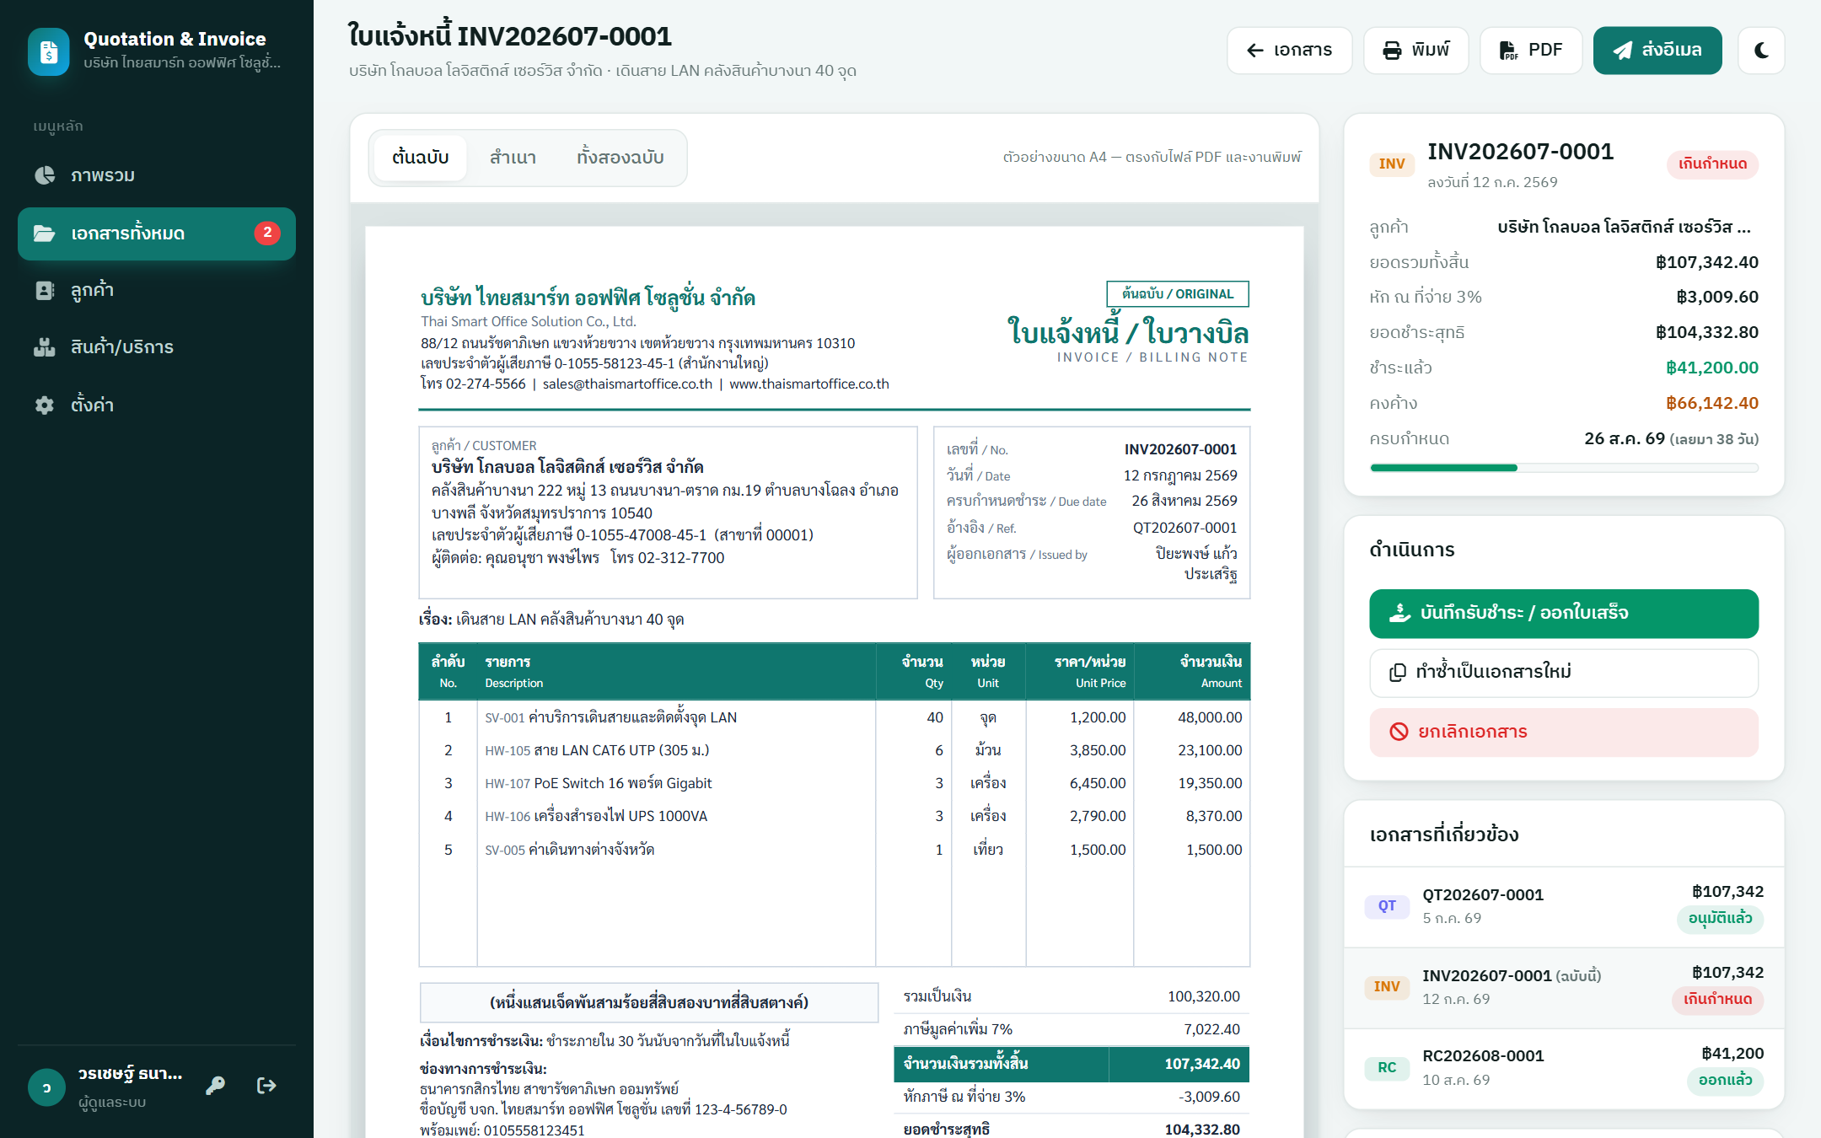The image size is (1821, 1138).
Task: Select the ต้นฉบับ original tab
Action: tap(420, 158)
